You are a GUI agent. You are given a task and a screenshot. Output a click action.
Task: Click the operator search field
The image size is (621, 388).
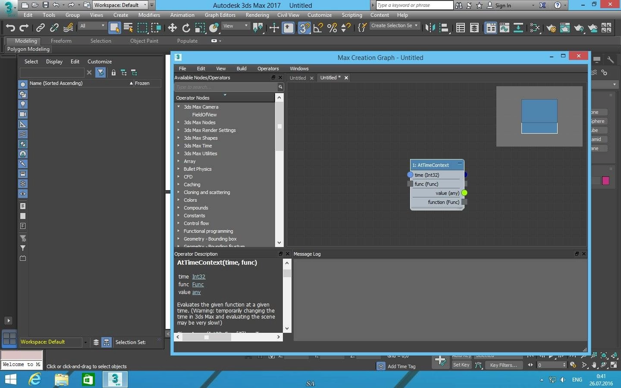[226, 87]
